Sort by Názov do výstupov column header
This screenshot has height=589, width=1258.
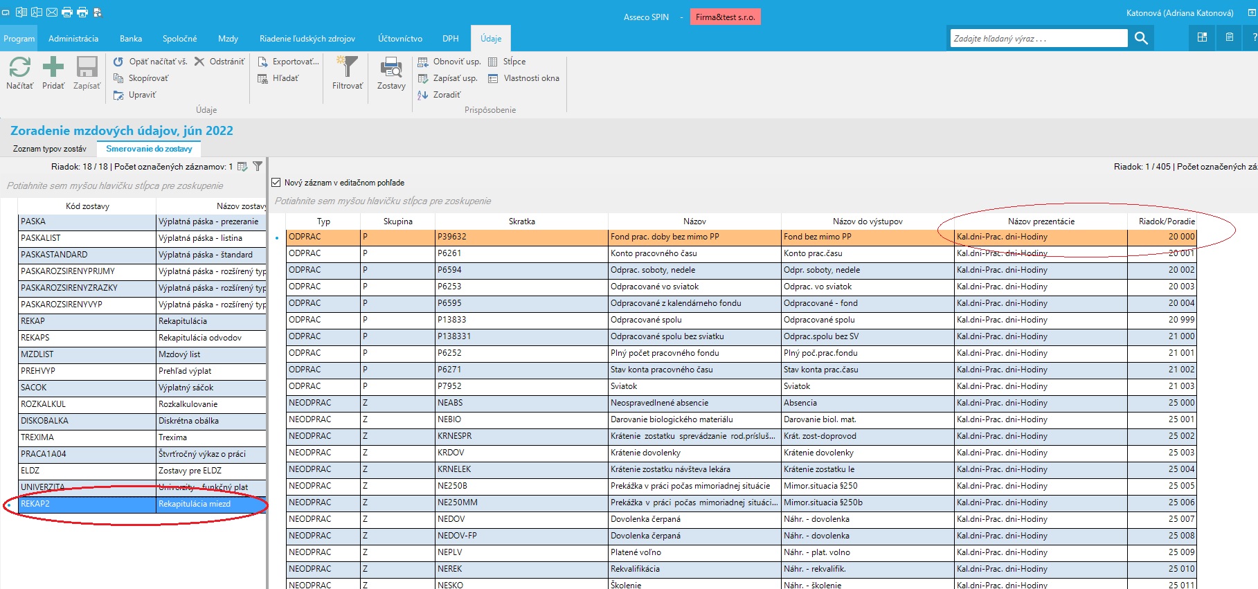(868, 221)
